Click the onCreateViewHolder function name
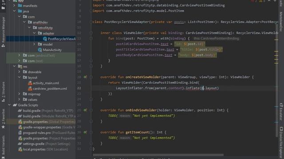This screenshot has width=284, height=159. point(143,77)
